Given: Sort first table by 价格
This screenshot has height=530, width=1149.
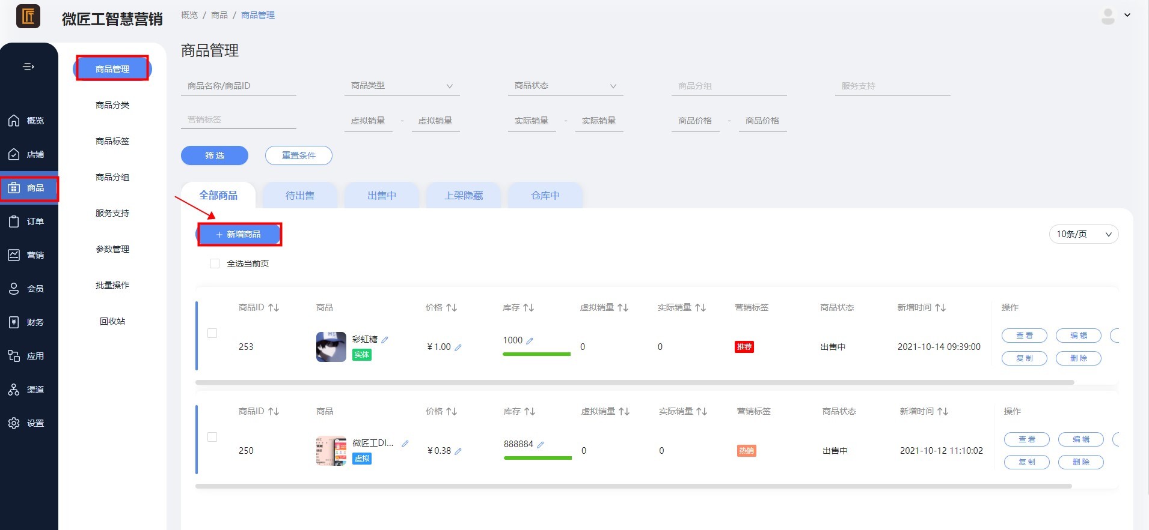Looking at the screenshot, I should 452,307.
